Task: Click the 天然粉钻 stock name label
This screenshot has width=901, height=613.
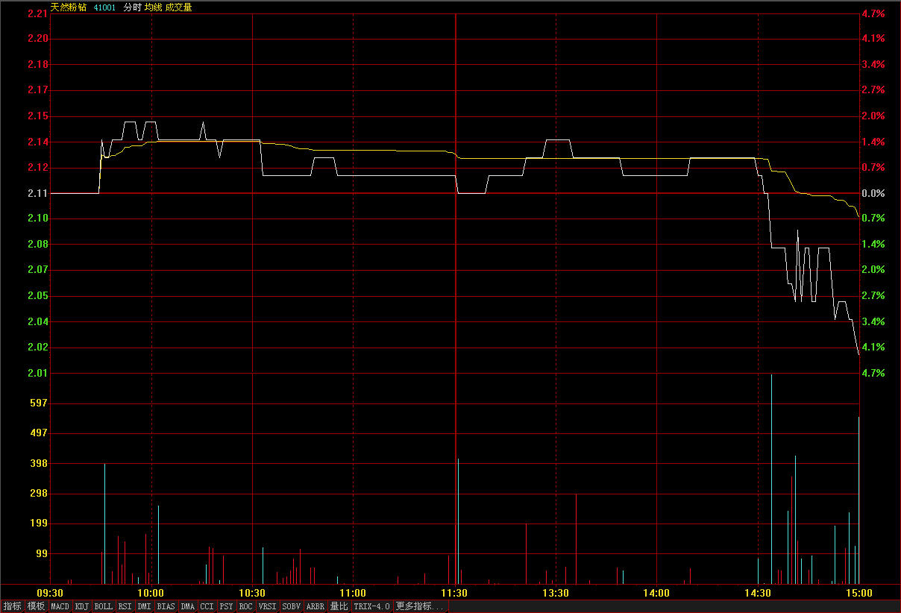Action: pos(69,7)
